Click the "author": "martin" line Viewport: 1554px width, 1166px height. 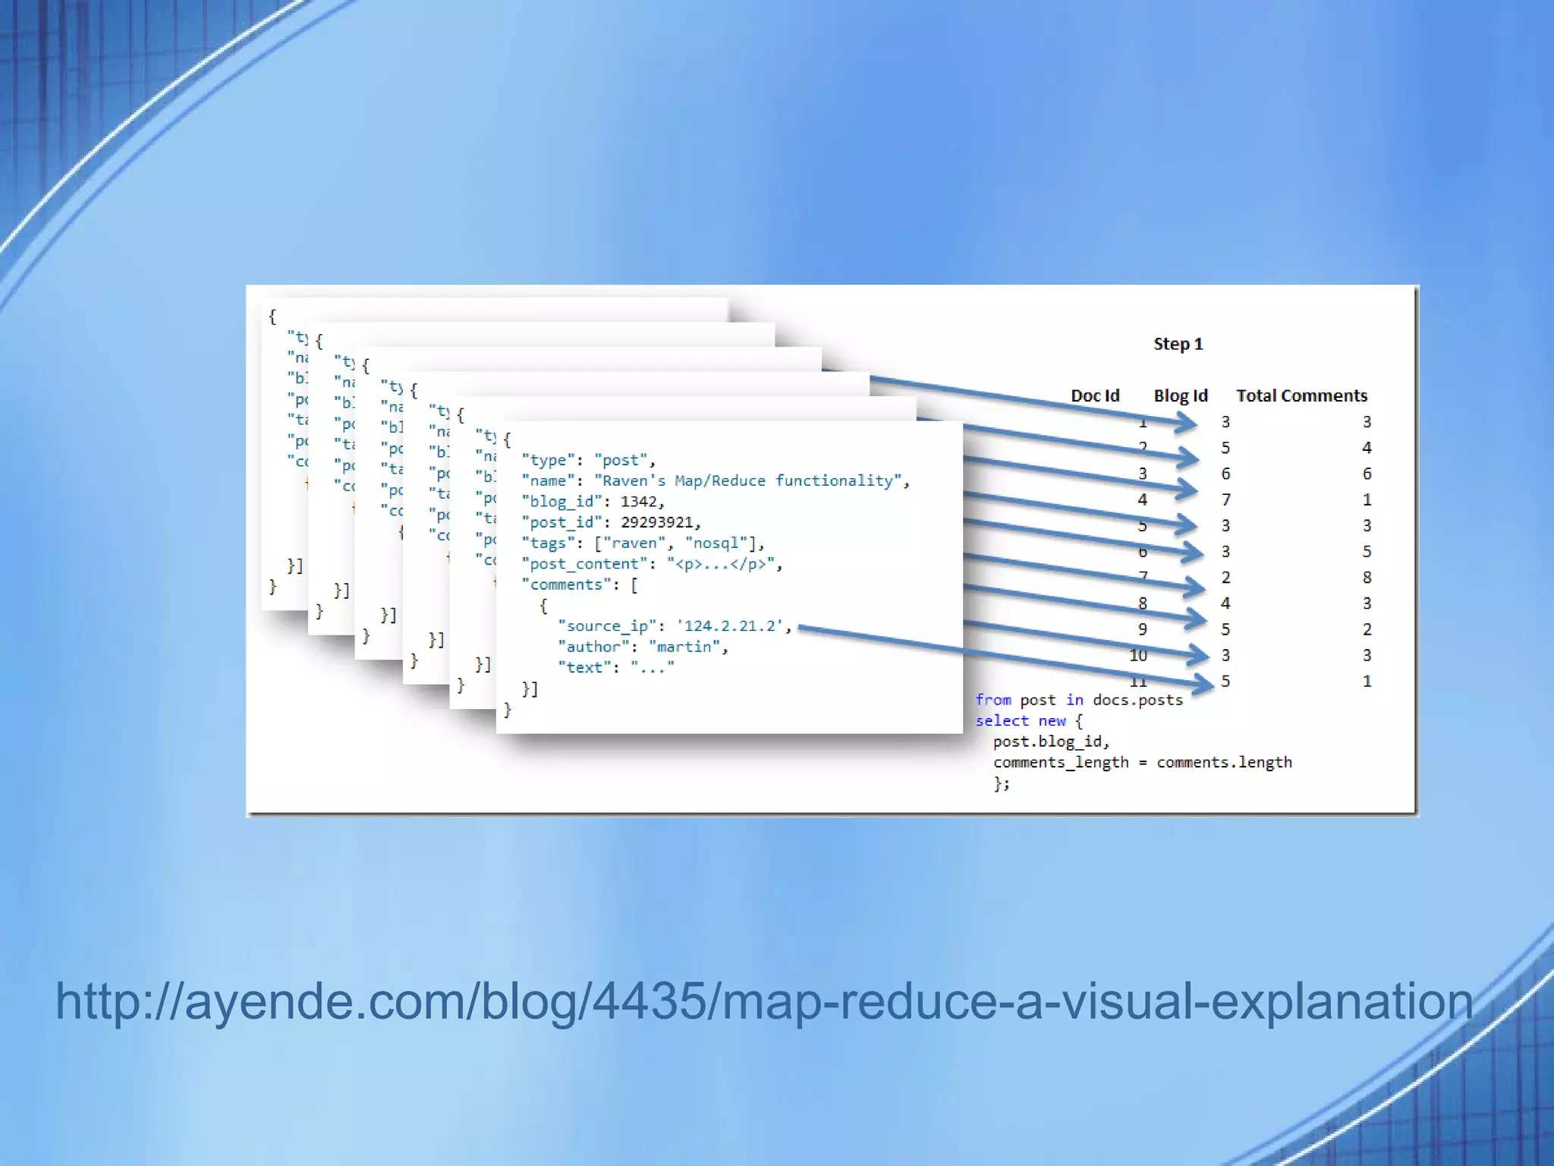click(x=643, y=647)
